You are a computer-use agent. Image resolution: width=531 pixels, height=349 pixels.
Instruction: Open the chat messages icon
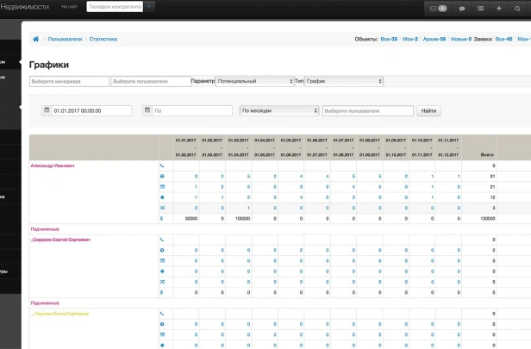tap(461, 9)
